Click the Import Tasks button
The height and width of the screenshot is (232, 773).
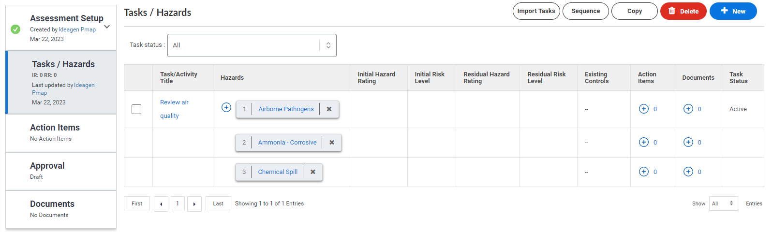click(x=536, y=11)
